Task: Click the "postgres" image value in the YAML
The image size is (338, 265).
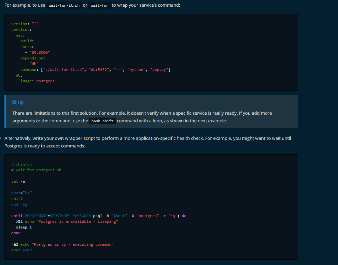Action: [45, 81]
